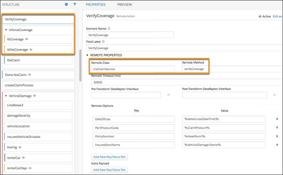Click the Post-Transform DataRaptor Interface field
Viewport: 283px width, 175px height.
[224, 95]
